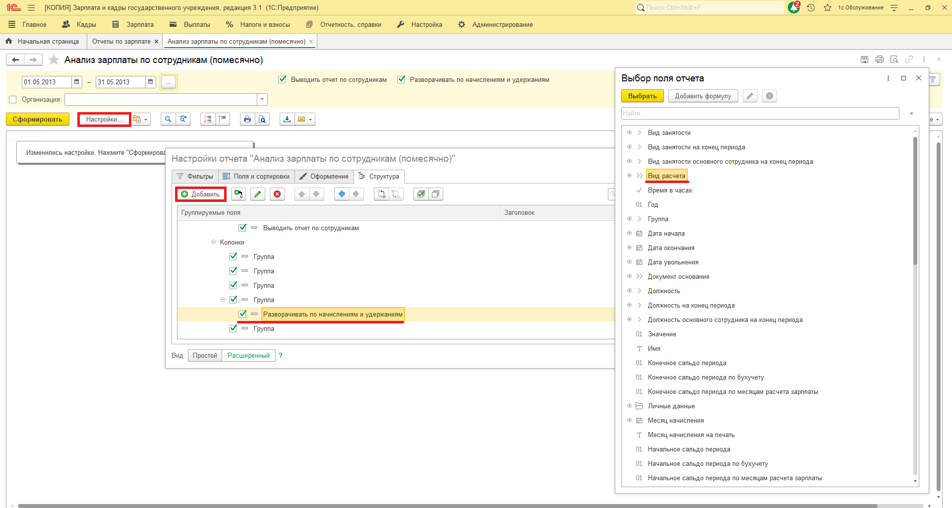This screenshot has height=508, width=952.
Task: Click the field list vertical scrollbar
Action: (x=915, y=201)
